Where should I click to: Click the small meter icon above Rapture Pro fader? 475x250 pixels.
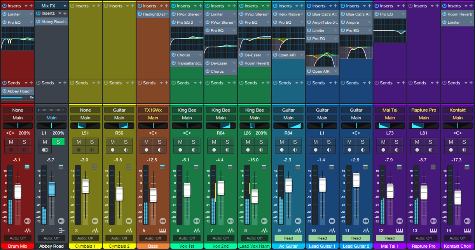click(433, 167)
